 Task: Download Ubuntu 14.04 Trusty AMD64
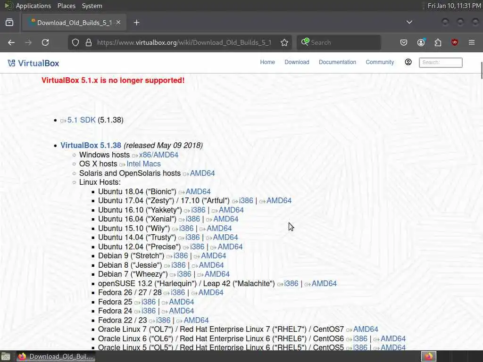(x=225, y=238)
